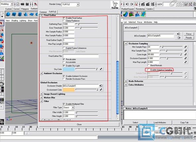Collapse the Ambient Occlusion section
This screenshot has height=142, width=196.
[x=41, y=73]
